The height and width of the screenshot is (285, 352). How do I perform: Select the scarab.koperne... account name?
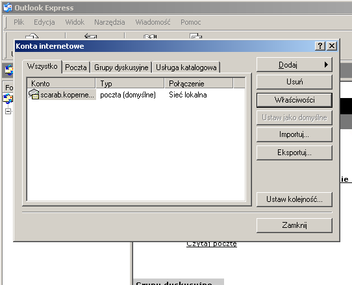click(67, 95)
